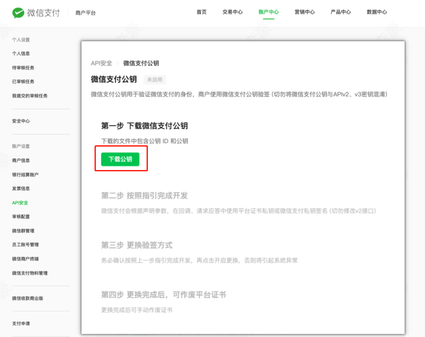Open 微信支付物料管理 sidebar item
Viewport: 425px width, 337px height.
click(x=30, y=273)
